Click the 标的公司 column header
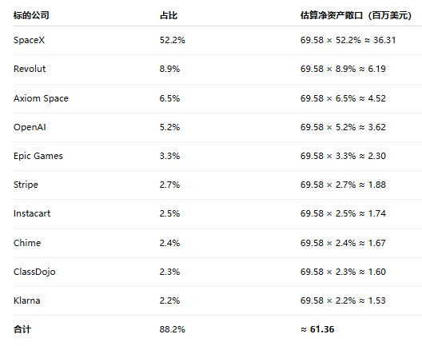This screenshot has width=422, height=346. coord(31,15)
